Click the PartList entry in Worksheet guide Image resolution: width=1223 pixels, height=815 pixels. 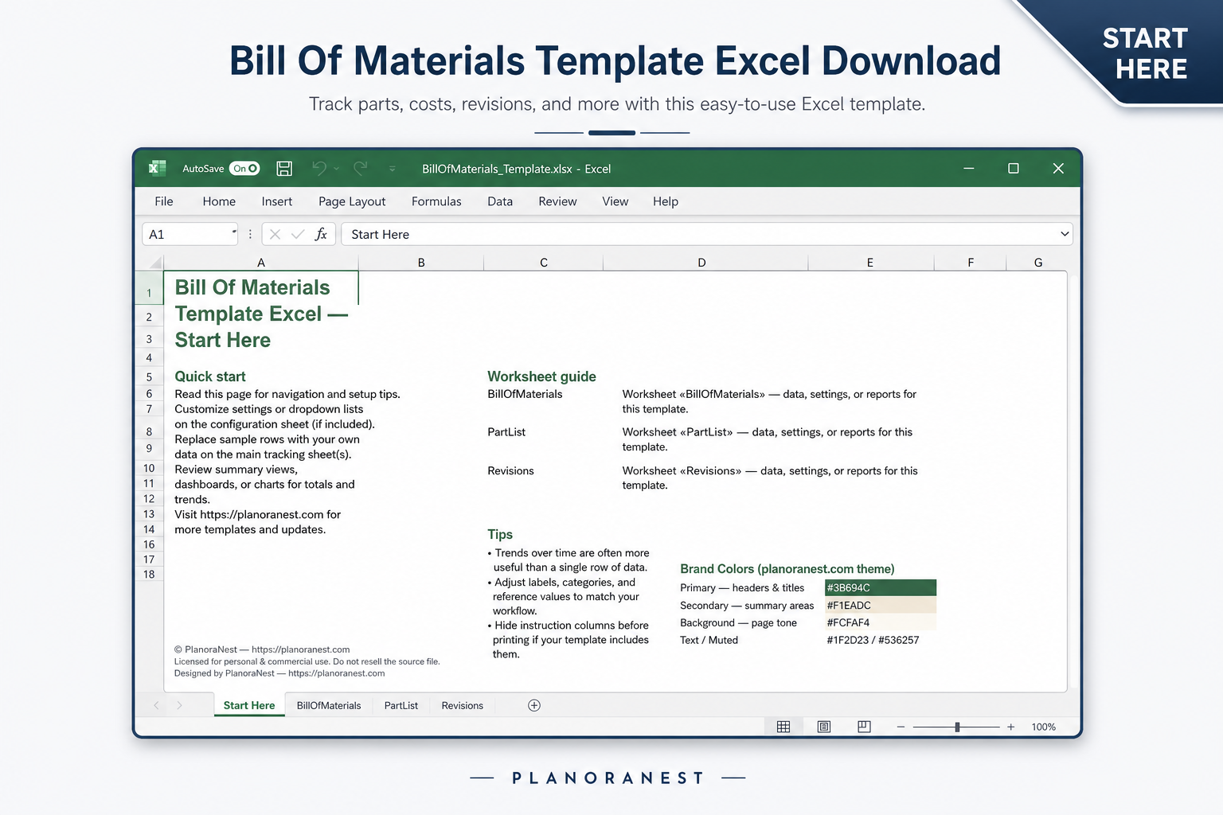[x=506, y=432]
